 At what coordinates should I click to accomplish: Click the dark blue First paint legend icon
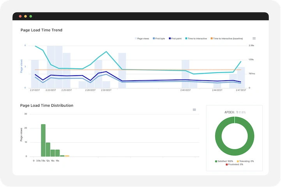[x=170, y=39]
